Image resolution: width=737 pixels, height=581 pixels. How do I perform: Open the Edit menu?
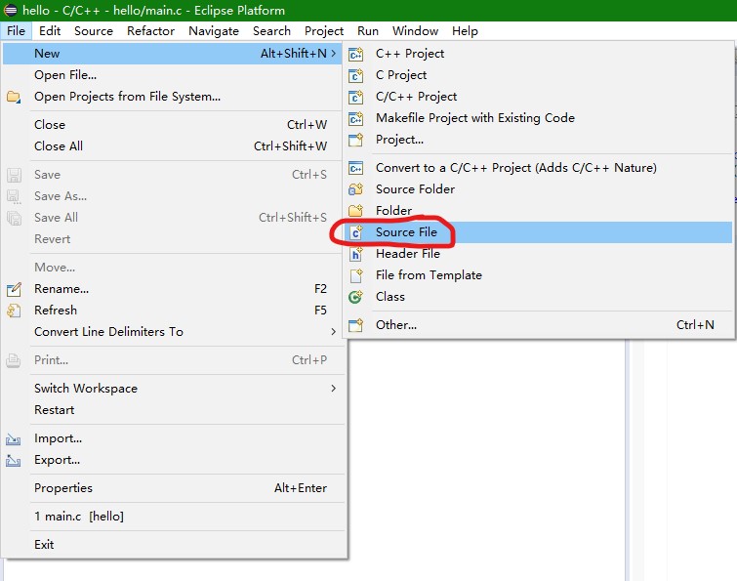50,31
